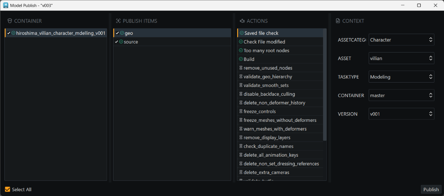Image resolution: width=444 pixels, height=196 pixels.
Task: Select the 'Saved file check' action row
Action: 280,33
